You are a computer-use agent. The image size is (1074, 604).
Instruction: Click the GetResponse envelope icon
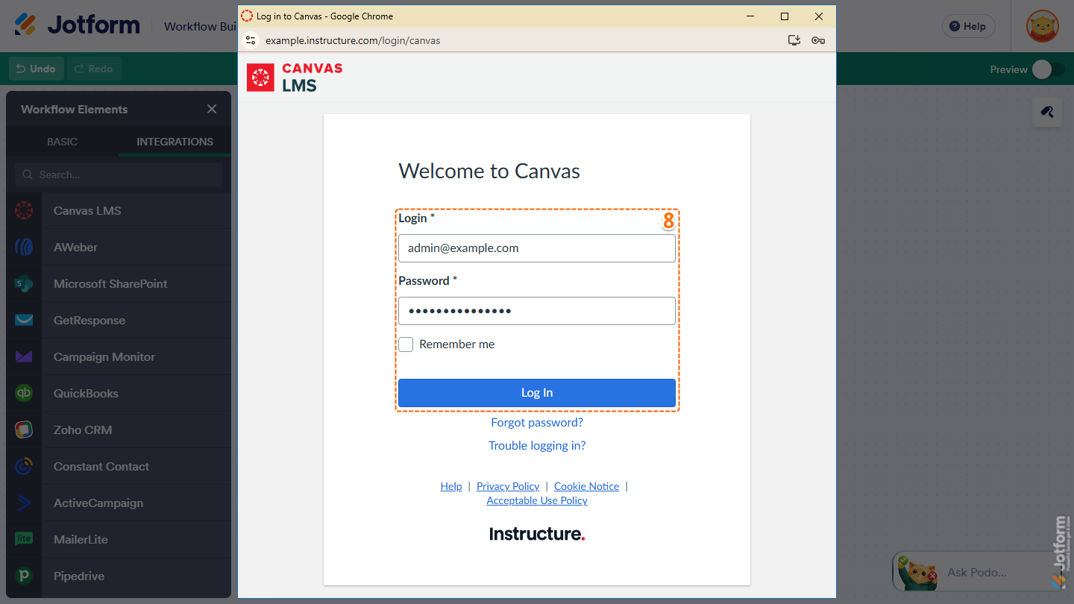[24, 321]
